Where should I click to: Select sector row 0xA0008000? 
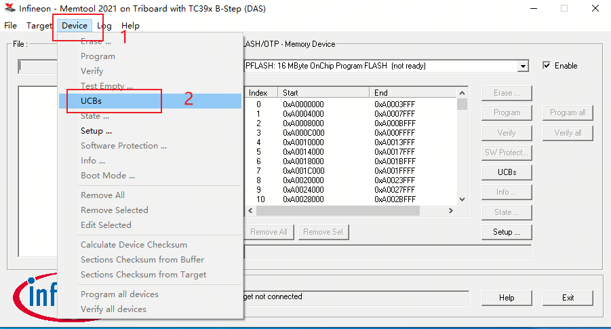(x=351, y=123)
